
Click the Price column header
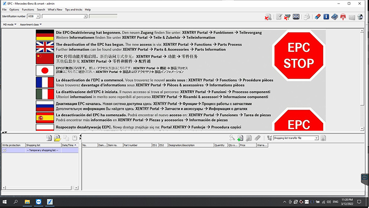click(x=248, y=145)
